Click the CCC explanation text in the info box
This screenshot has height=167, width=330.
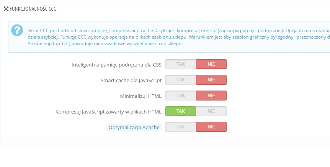(x=153, y=30)
